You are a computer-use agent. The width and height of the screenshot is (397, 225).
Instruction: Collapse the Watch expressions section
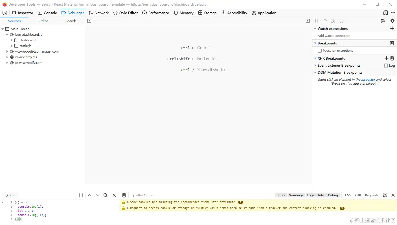[315, 29]
